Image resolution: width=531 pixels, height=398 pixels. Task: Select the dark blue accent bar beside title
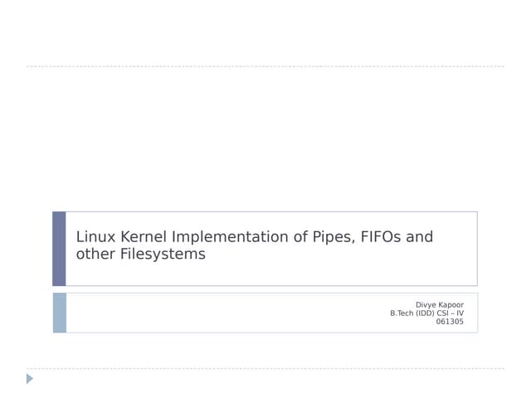click(59, 249)
